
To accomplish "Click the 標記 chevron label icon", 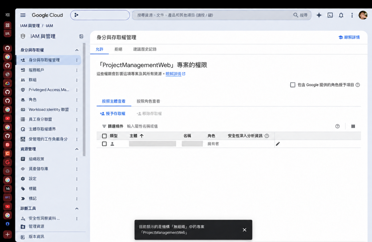I will [x=23, y=198].
